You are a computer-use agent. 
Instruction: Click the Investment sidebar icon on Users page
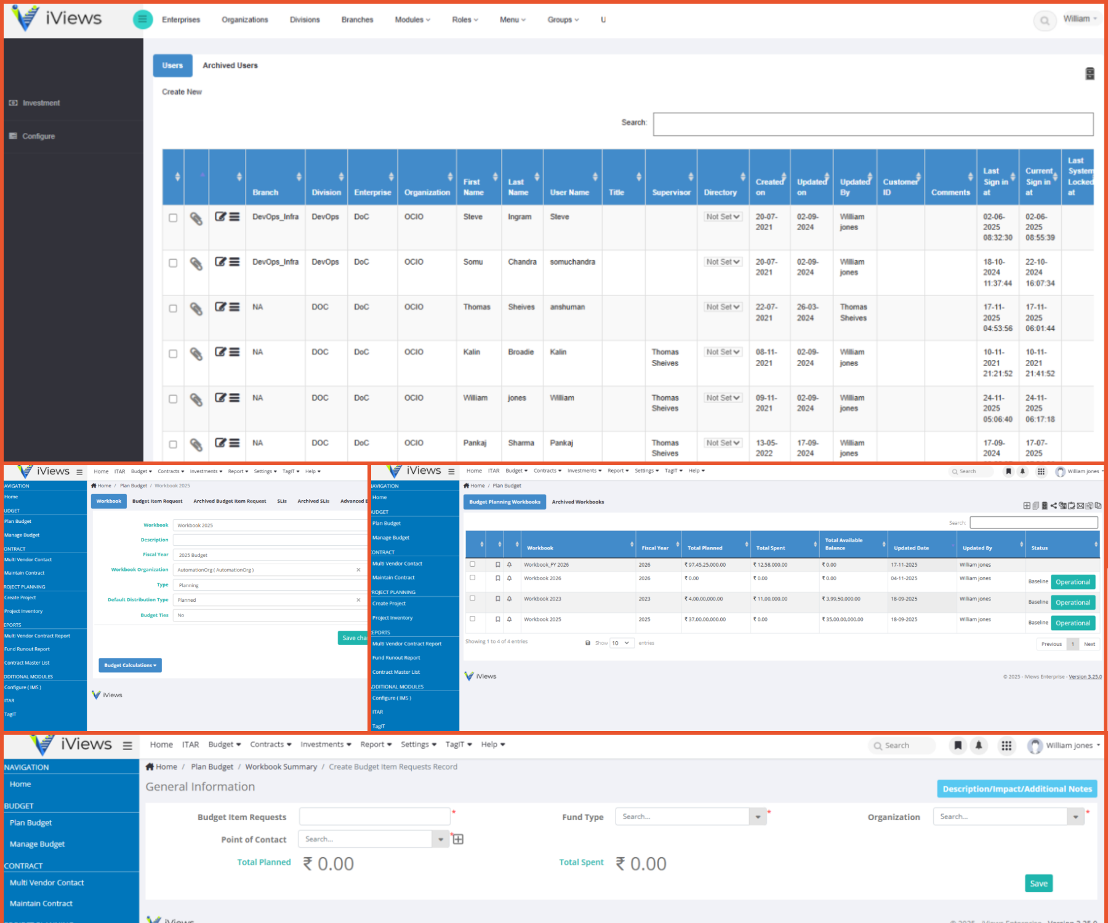14,103
